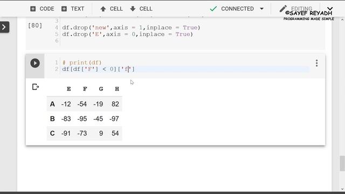The height and width of the screenshot is (194, 345).
Task: Select column header E in output table
Action: [68, 89]
